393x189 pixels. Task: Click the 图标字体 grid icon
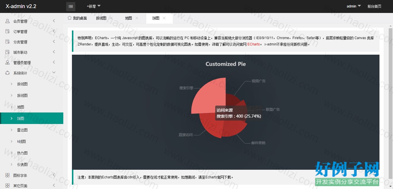7,175
